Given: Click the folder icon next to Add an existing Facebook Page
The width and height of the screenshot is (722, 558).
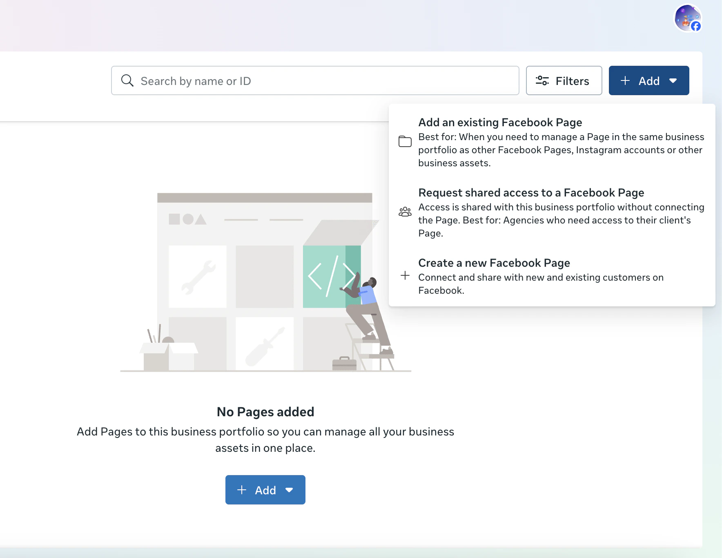Looking at the screenshot, I should (405, 141).
